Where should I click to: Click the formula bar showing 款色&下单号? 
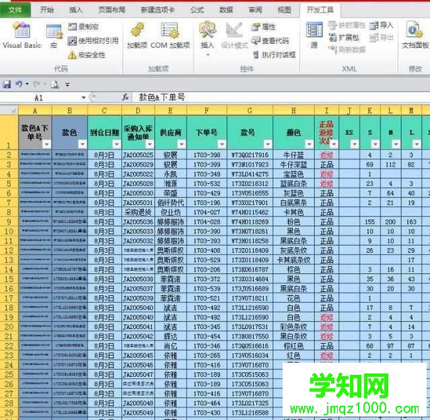point(280,97)
